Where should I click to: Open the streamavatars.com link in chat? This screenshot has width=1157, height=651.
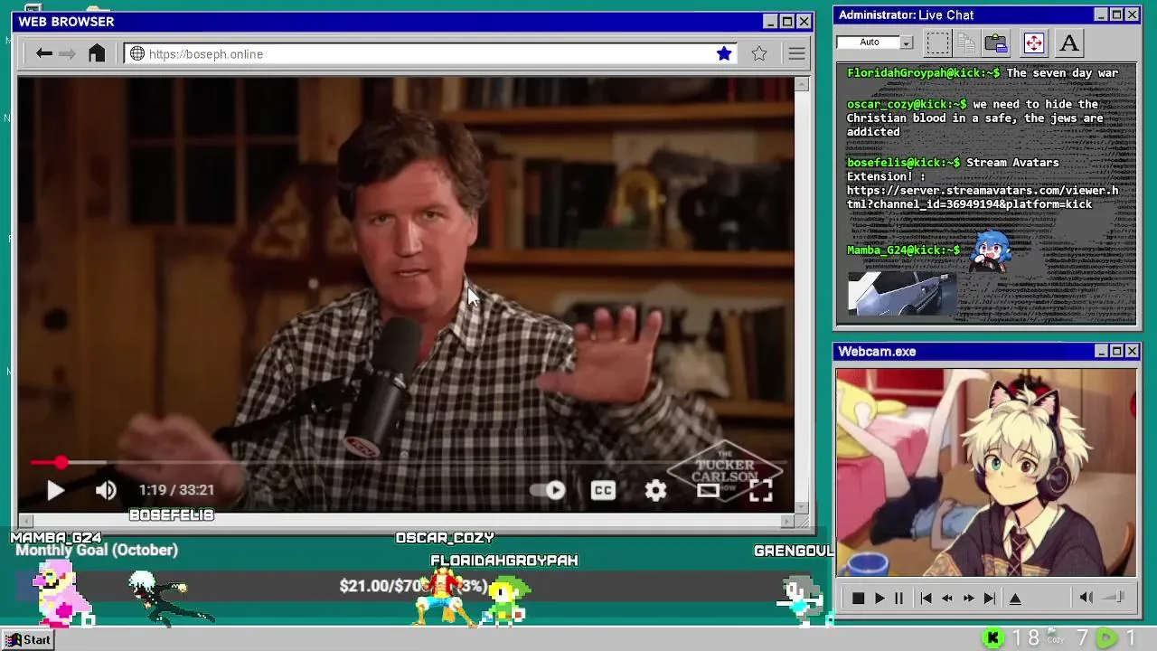click(983, 197)
